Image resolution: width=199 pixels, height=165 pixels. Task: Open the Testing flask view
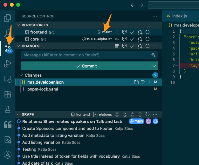click(x=7, y=109)
